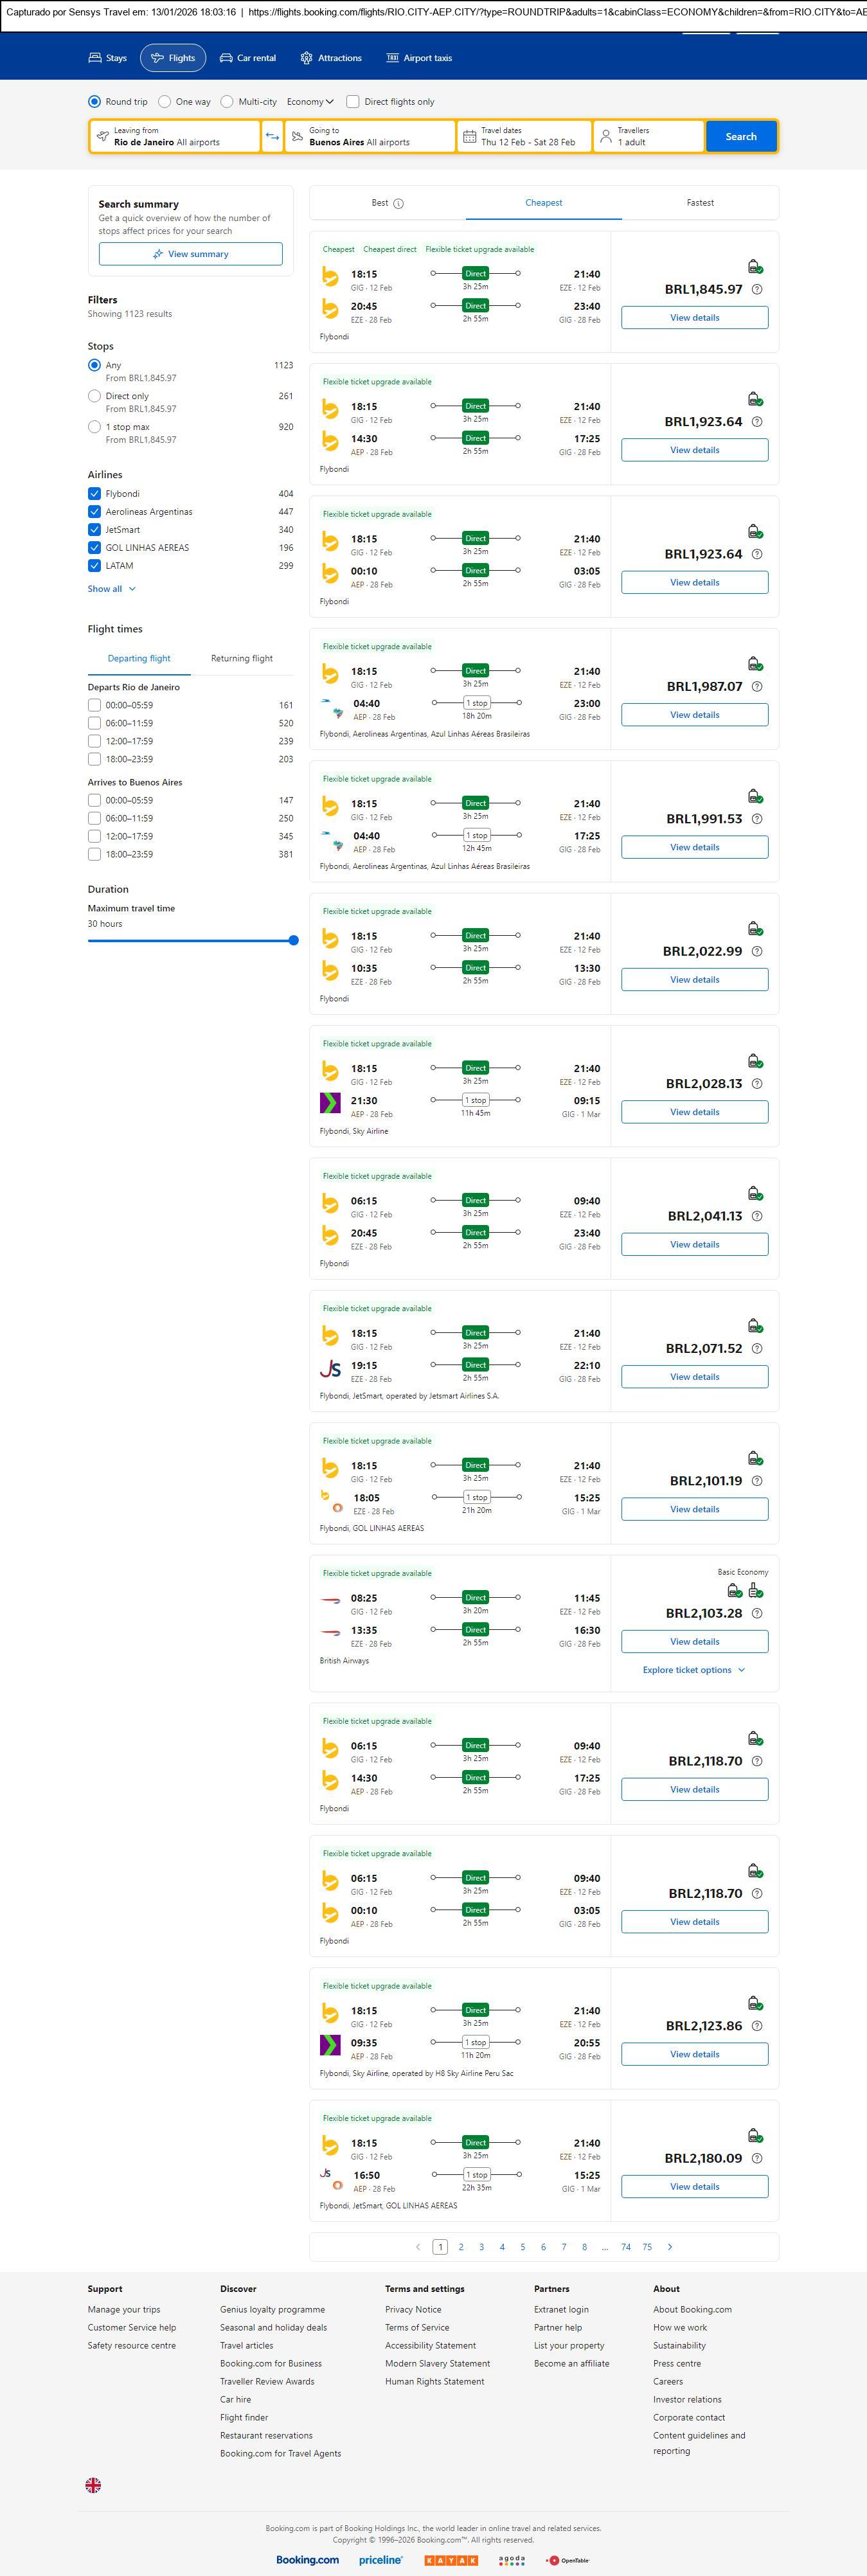The height and width of the screenshot is (2576, 867).
Task: Click the info icon beside the Best tab
Action: click(x=398, y=204)
